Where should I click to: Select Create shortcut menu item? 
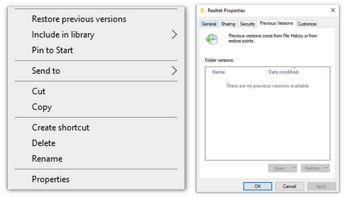tap(61, 127)
